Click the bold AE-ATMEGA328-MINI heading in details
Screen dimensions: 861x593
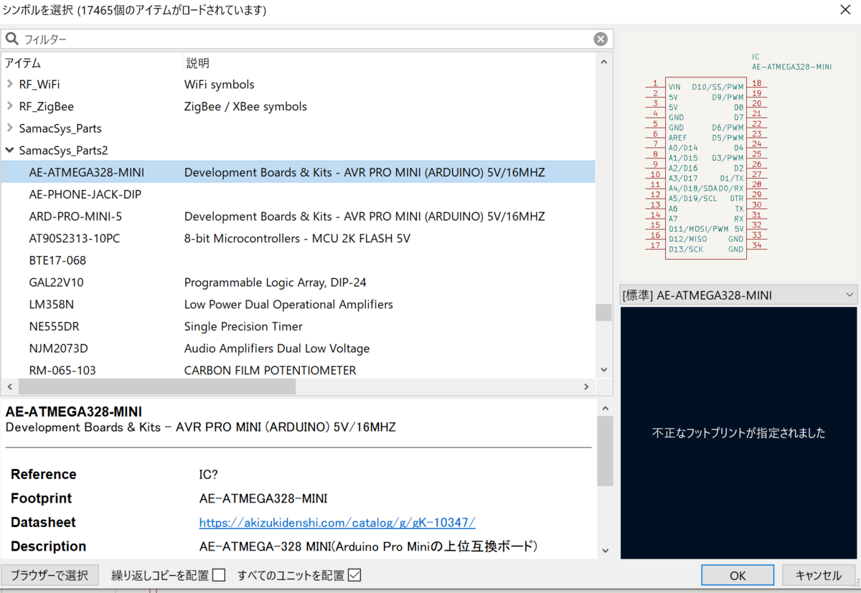[x=73, y=412]
